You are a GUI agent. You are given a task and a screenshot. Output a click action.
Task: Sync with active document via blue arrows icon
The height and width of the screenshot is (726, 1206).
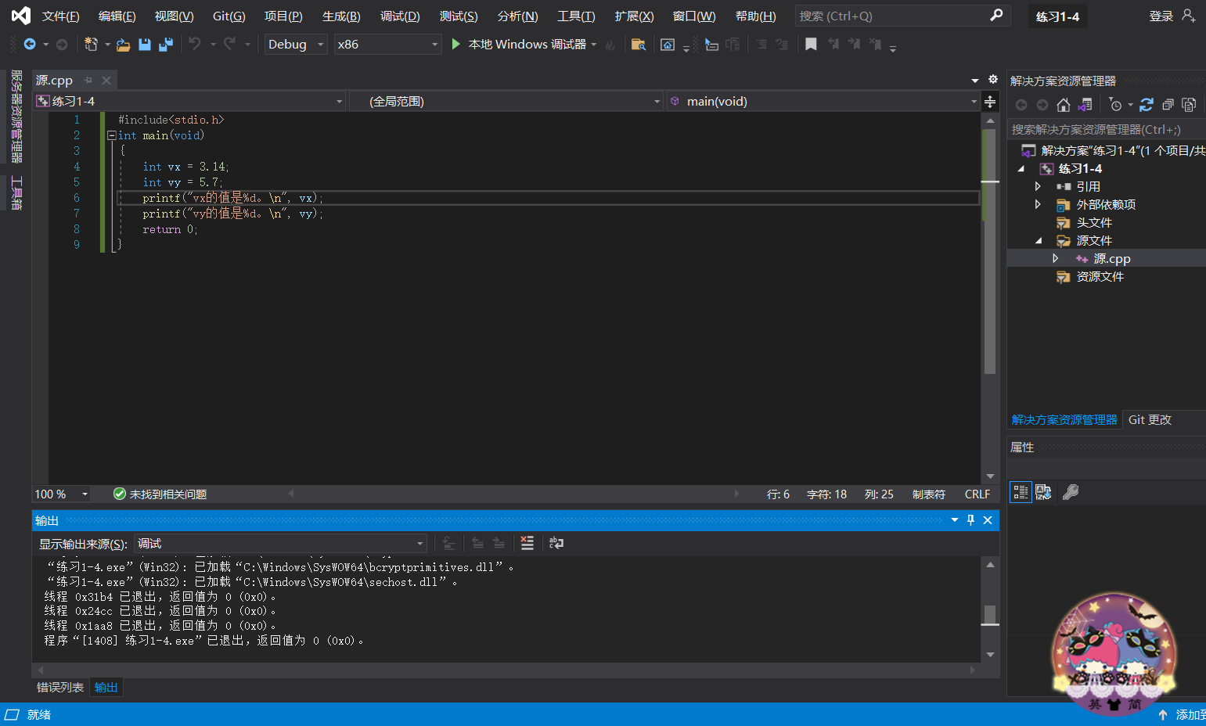(1147, 105)
